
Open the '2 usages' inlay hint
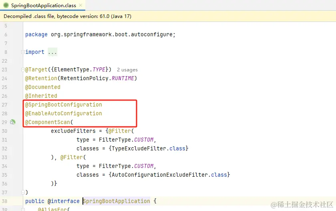coord(127,70)
